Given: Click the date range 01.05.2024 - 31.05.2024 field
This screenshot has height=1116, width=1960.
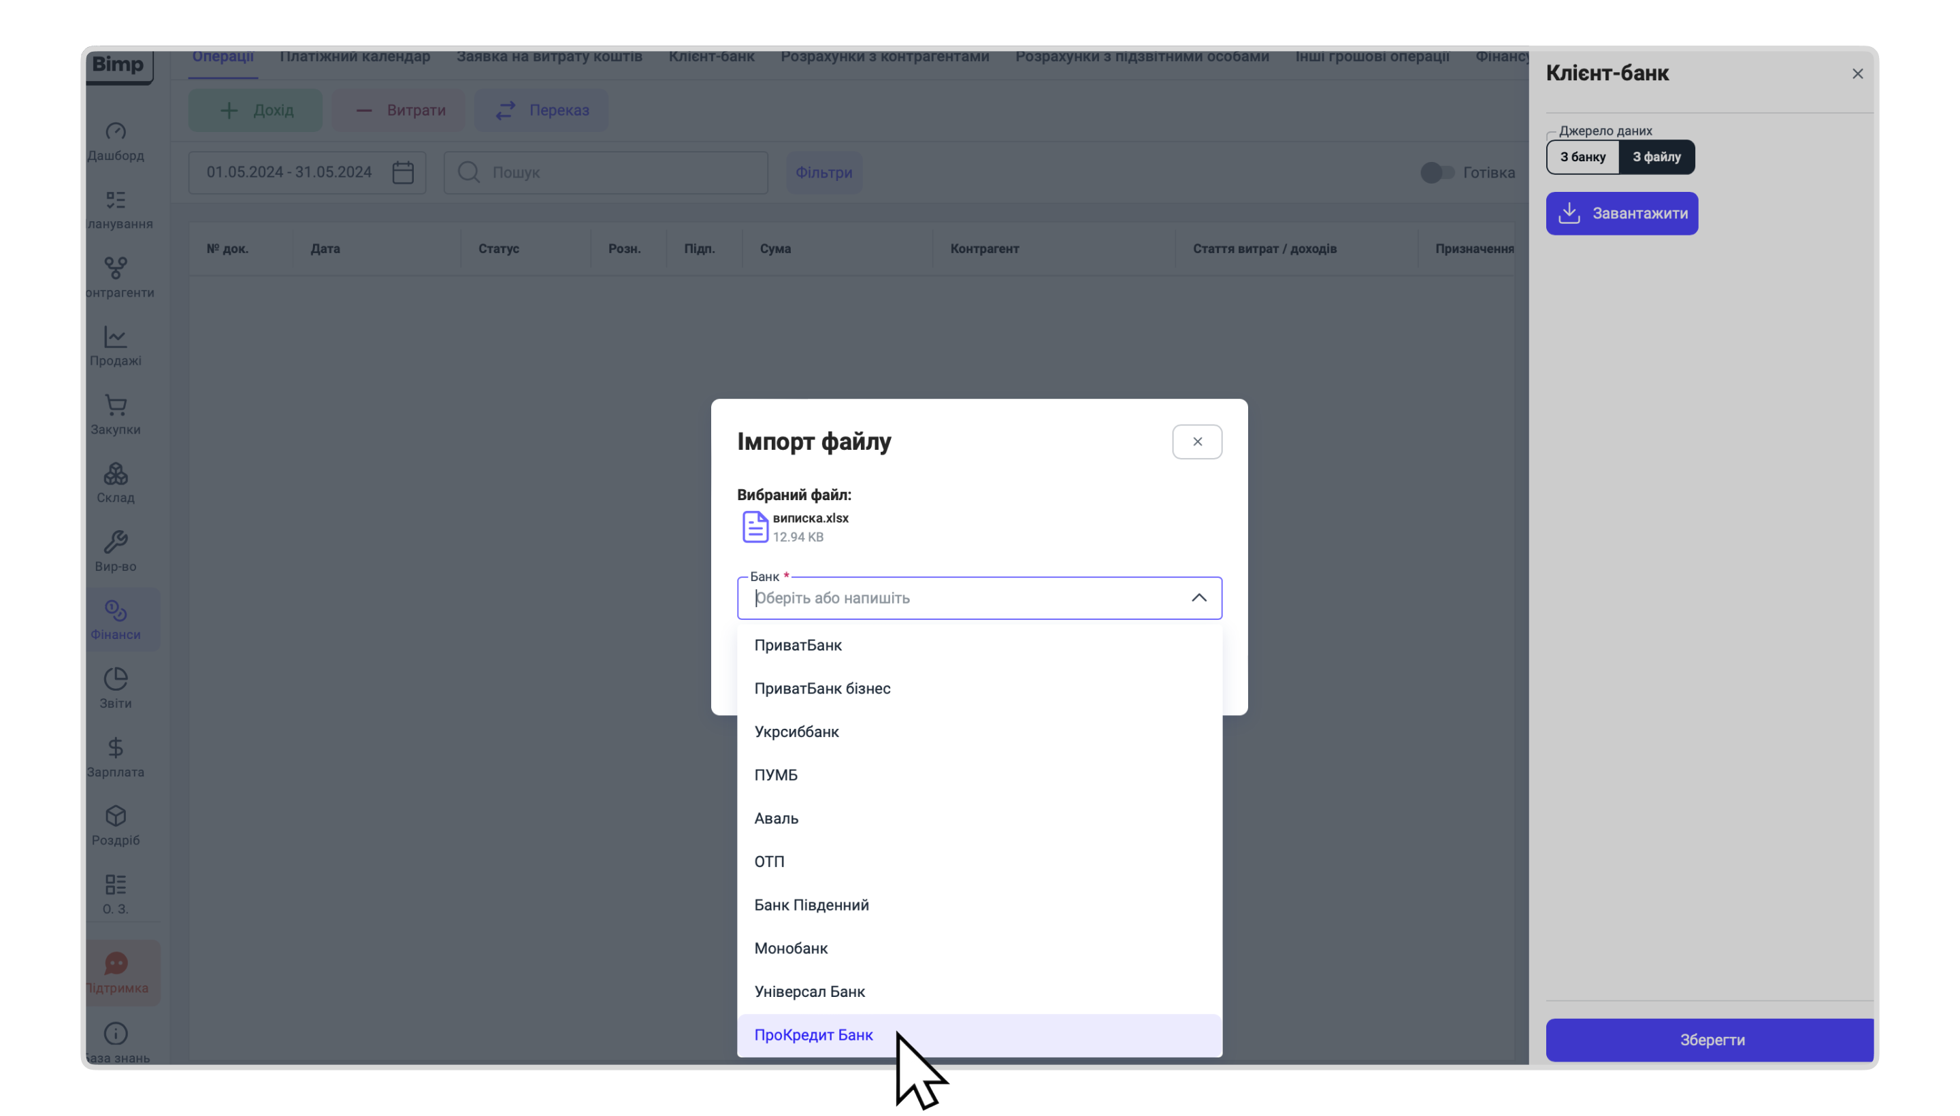Looking at the screenshot, I should 308,172.
